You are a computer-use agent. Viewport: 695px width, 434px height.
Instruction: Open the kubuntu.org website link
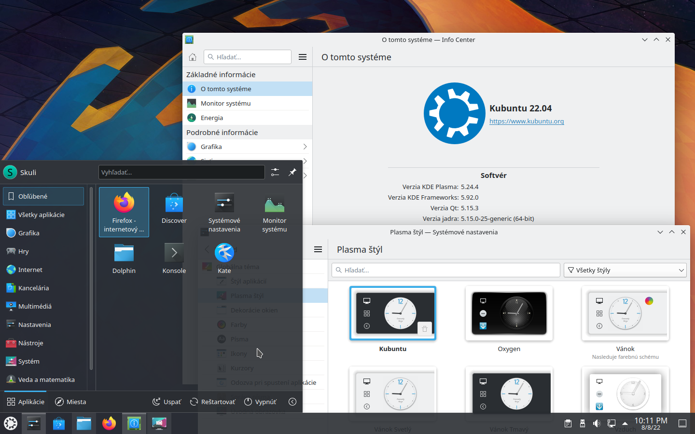click(x=527, y=122)
